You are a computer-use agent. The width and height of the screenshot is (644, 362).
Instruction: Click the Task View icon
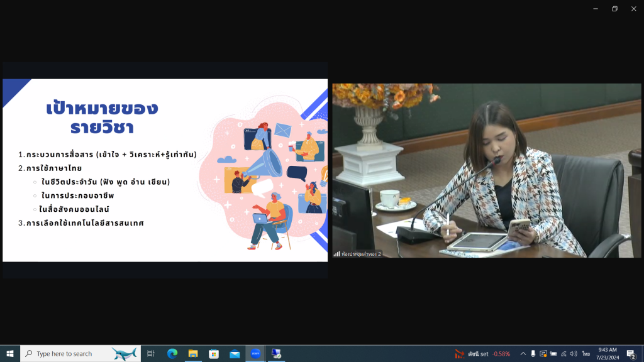click(151, 354)
